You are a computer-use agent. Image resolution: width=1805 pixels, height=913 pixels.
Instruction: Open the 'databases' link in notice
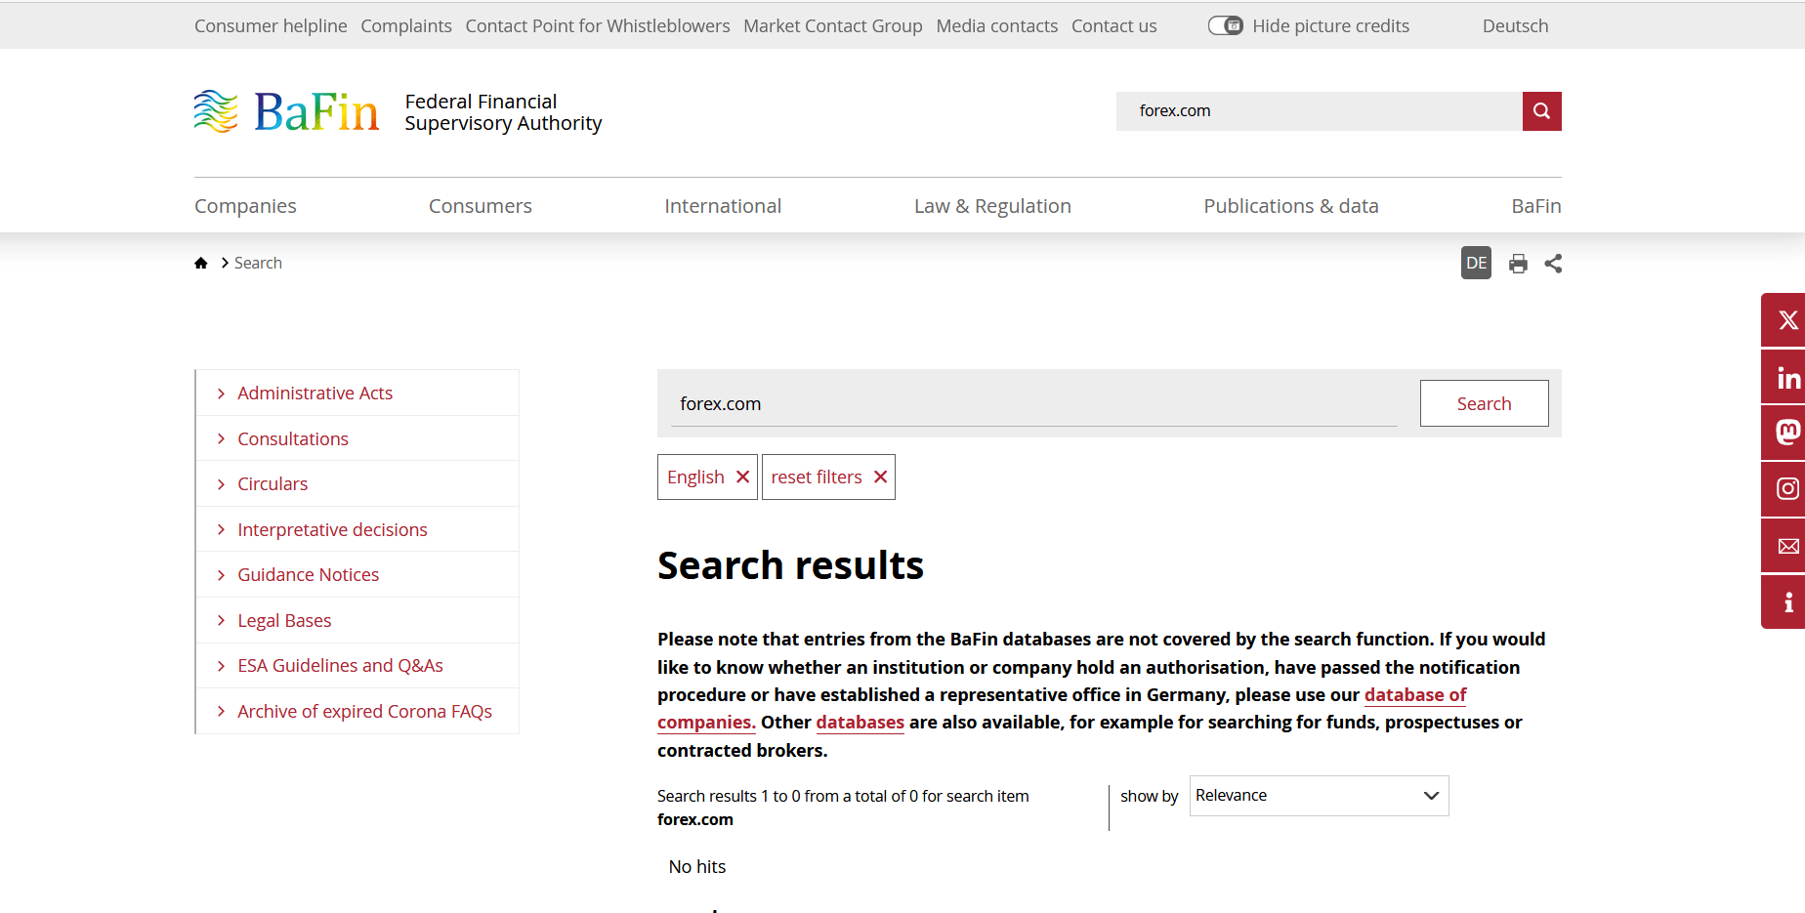pyautogui.click(x=861, y=723)
